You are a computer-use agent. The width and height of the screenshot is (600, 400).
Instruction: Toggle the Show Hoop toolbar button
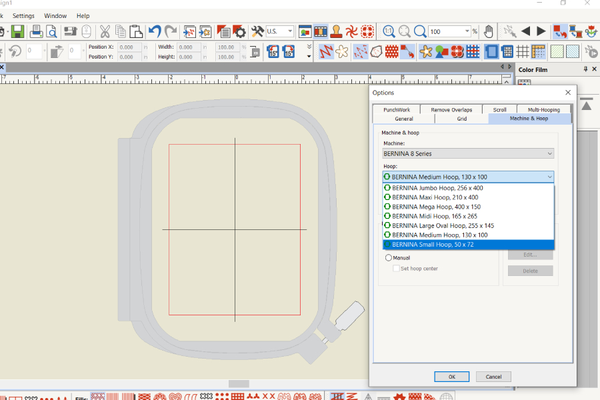[x=491, y=51]
